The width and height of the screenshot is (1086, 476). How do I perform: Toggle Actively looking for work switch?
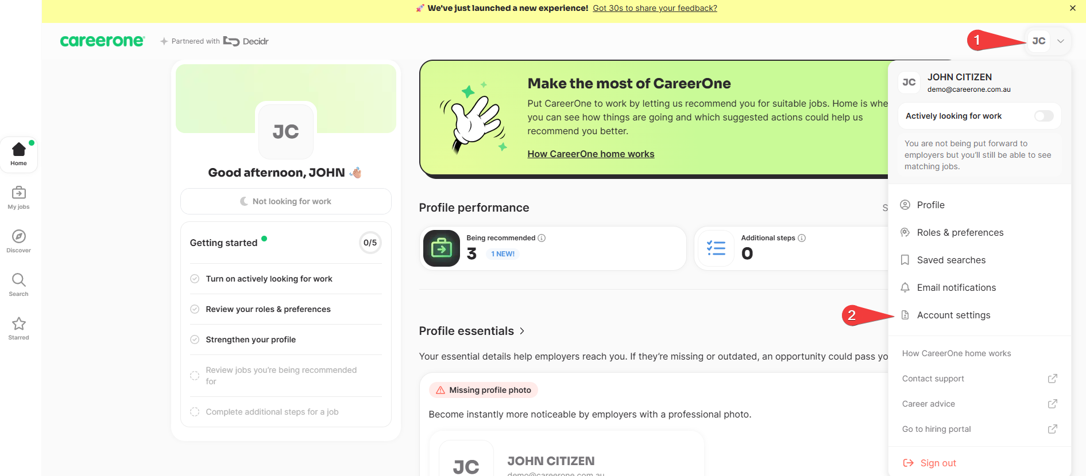[1044, 116]
